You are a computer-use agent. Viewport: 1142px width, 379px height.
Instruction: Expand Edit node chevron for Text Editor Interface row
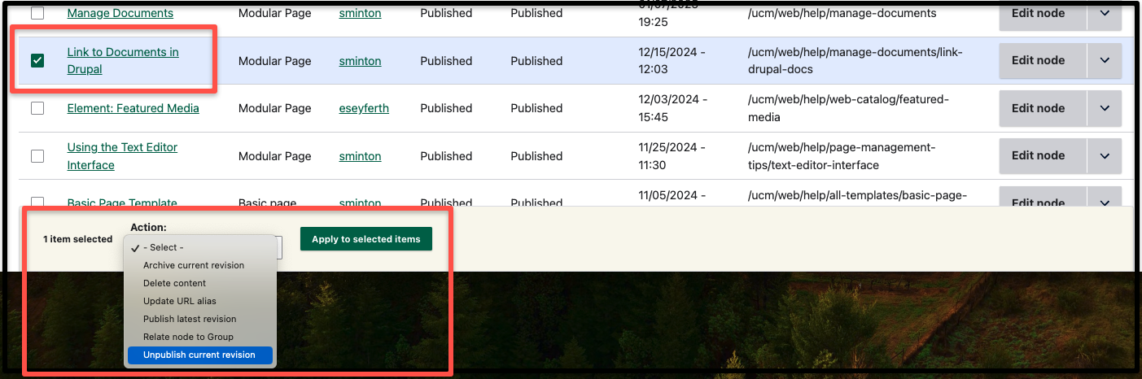1105,156
